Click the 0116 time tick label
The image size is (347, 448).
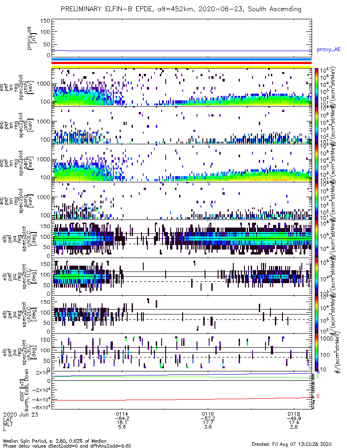click(x=208, y=414)
